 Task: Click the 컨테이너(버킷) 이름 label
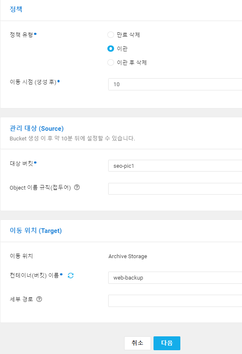[34, 275]
